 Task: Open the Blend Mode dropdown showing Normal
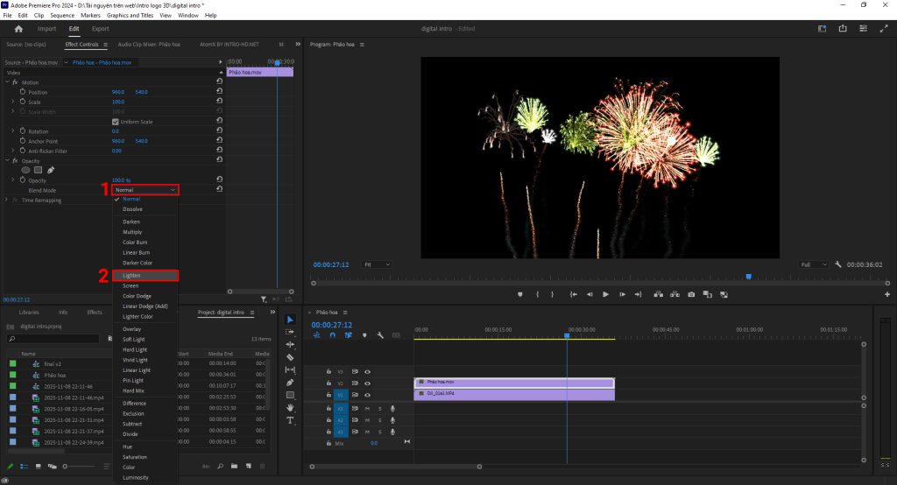[x=145, y=189]
